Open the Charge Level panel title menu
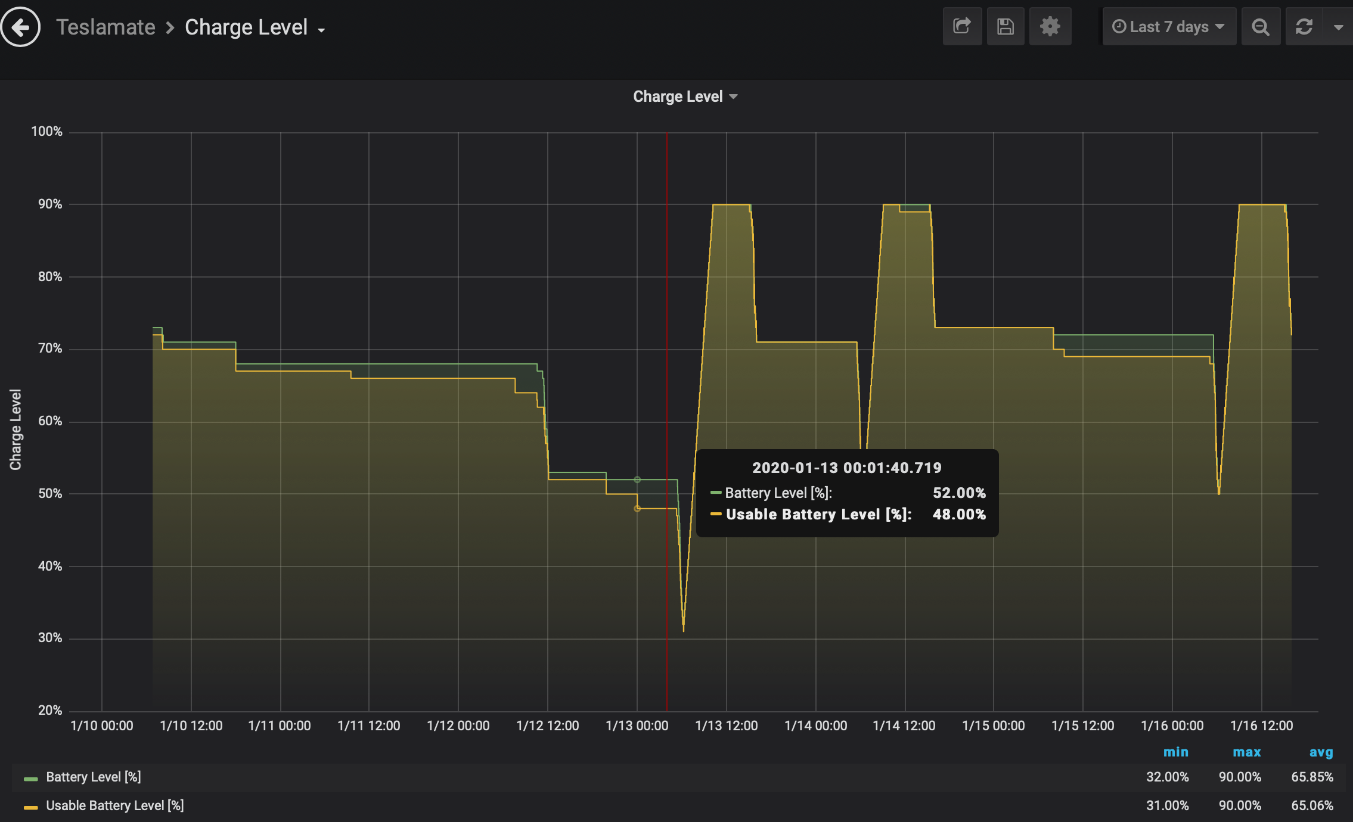This screenshot has height=822, width=1353. coord(685,96)
